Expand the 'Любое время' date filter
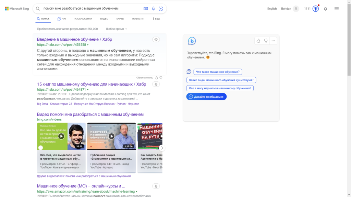Viewport: 351px width, 197px height. click(117, 29)
